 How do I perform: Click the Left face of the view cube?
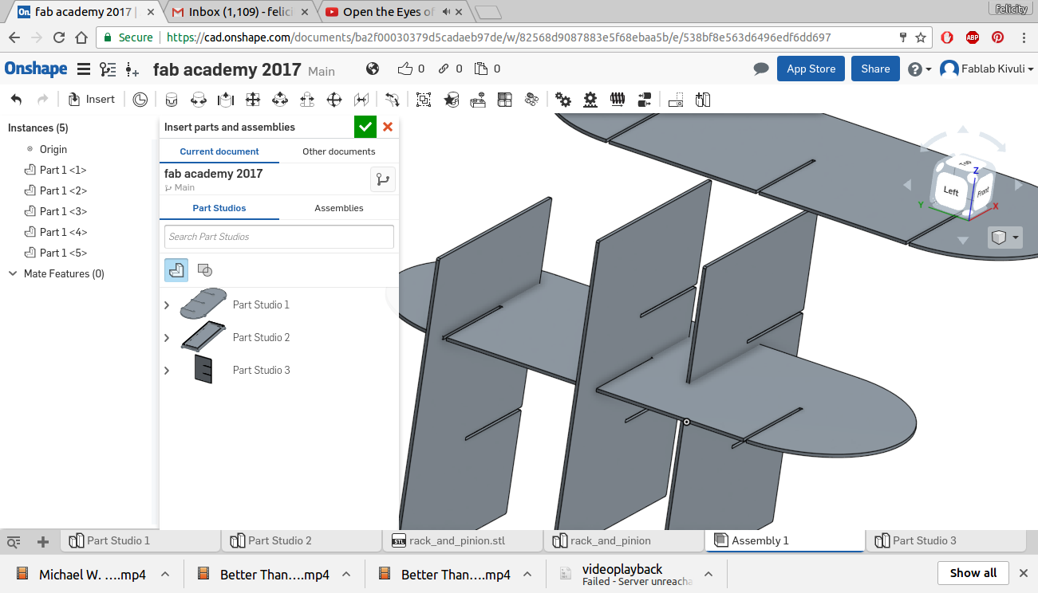[951, 191]
